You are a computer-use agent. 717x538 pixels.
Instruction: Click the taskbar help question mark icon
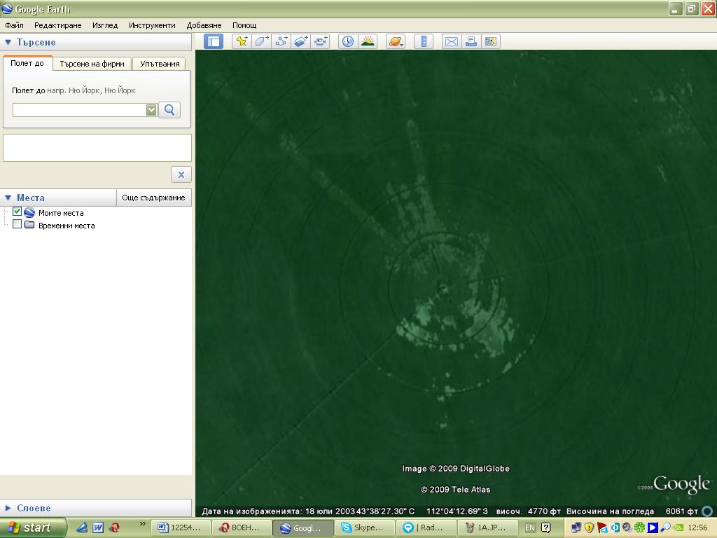coord(545,527)
